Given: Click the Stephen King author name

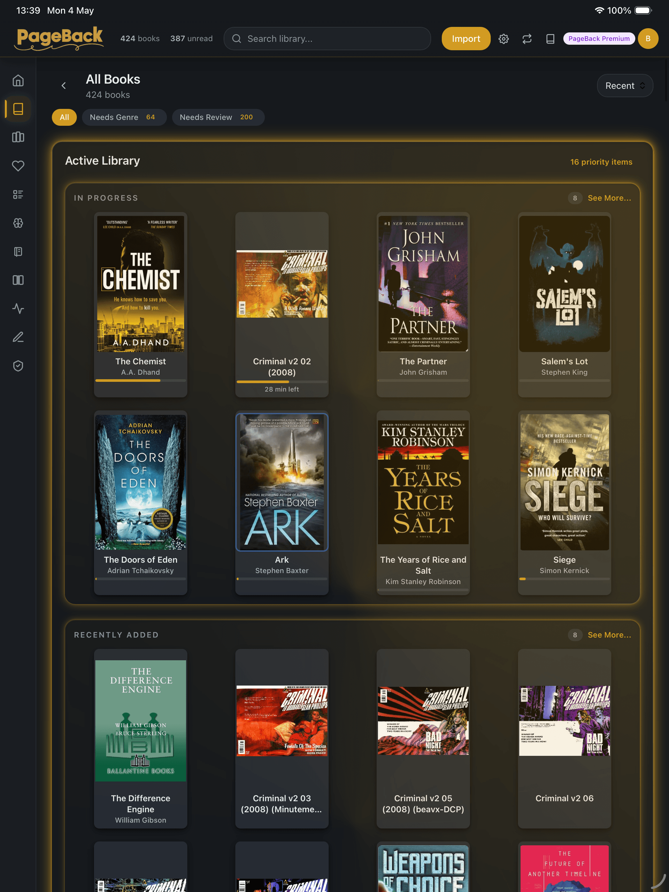Looking at the screenshot, I should (564, 372).
